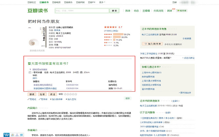Open the 11885人评价 ratings link
The image size is (219, 137).
pos(111,31)
